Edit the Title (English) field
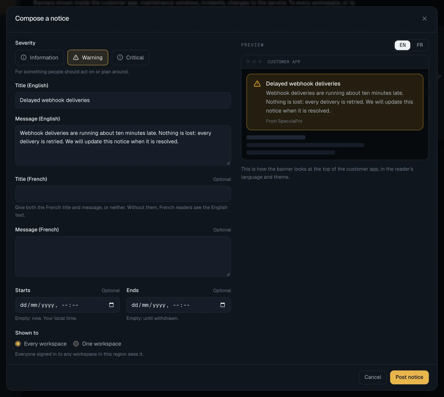The height and width of the screenshot is (397, 444). tap(123, 100)
